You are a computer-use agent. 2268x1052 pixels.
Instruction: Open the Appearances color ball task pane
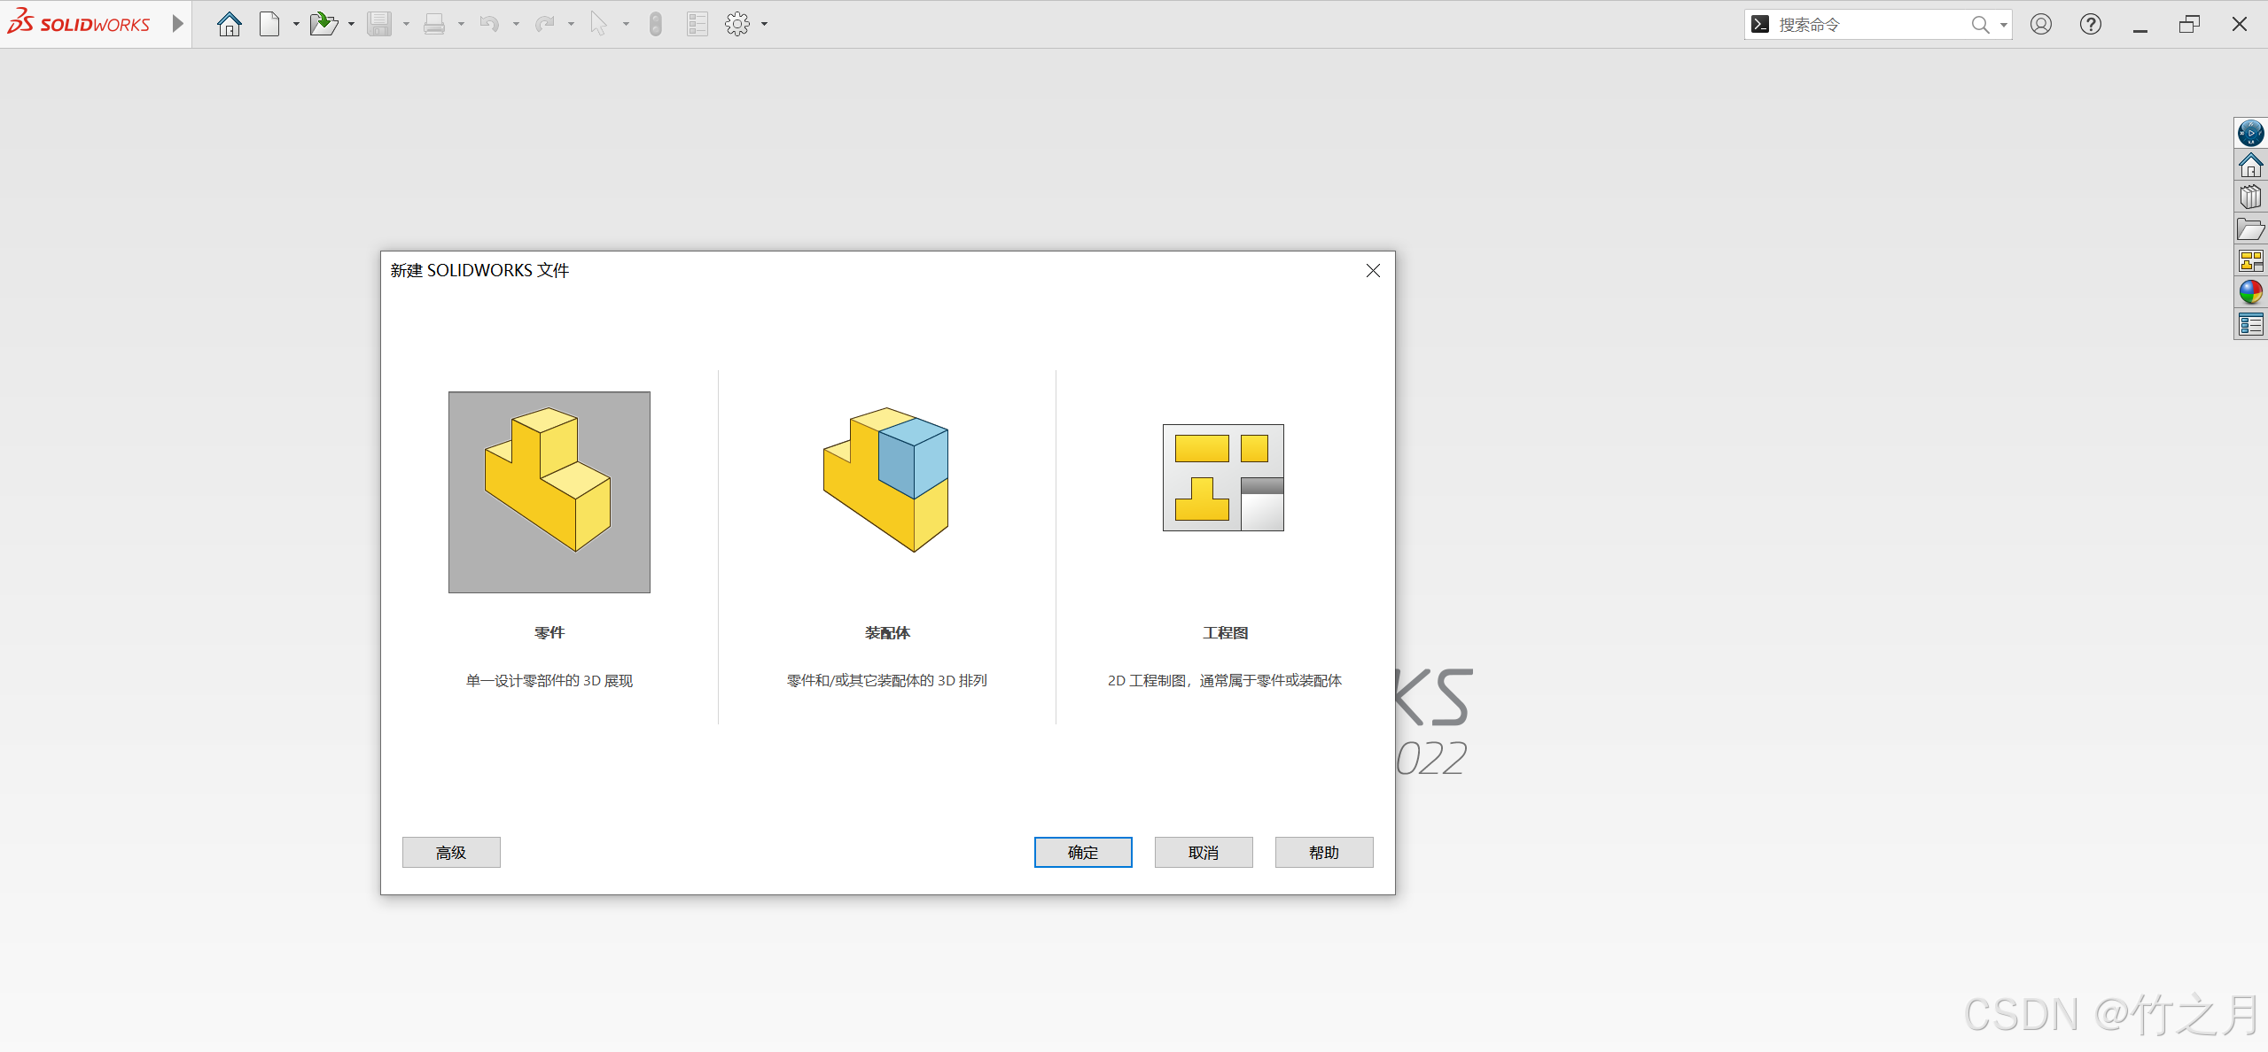click(x=2250, y=292)
